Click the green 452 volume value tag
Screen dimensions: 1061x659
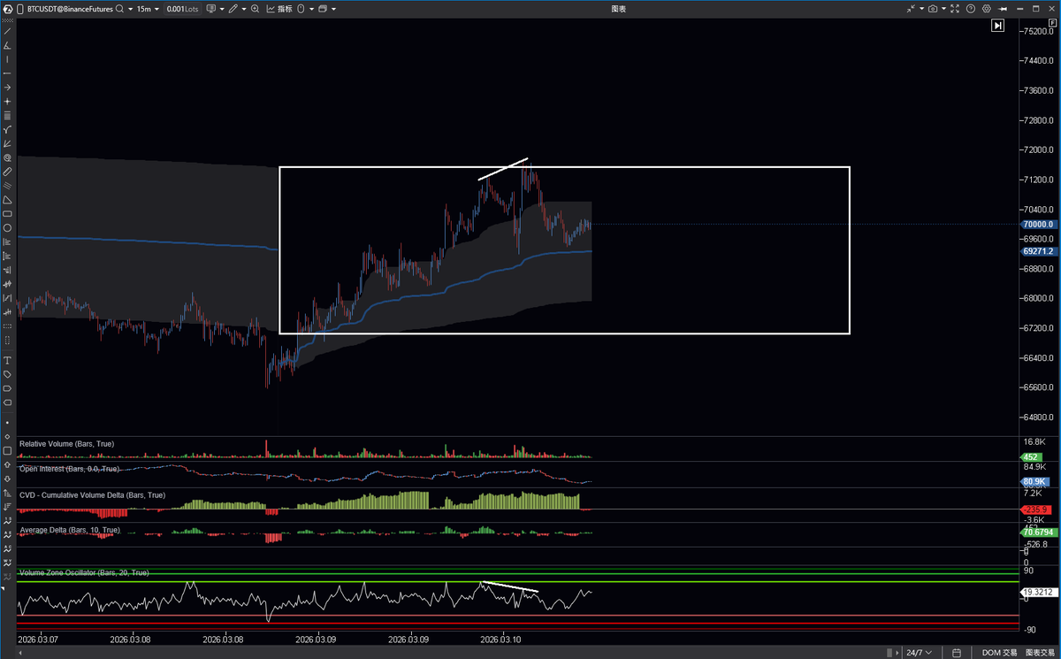(1032, 457)
